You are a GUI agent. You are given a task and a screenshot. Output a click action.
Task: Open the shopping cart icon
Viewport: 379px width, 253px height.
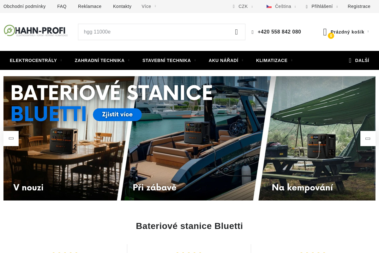coord(325,32)
